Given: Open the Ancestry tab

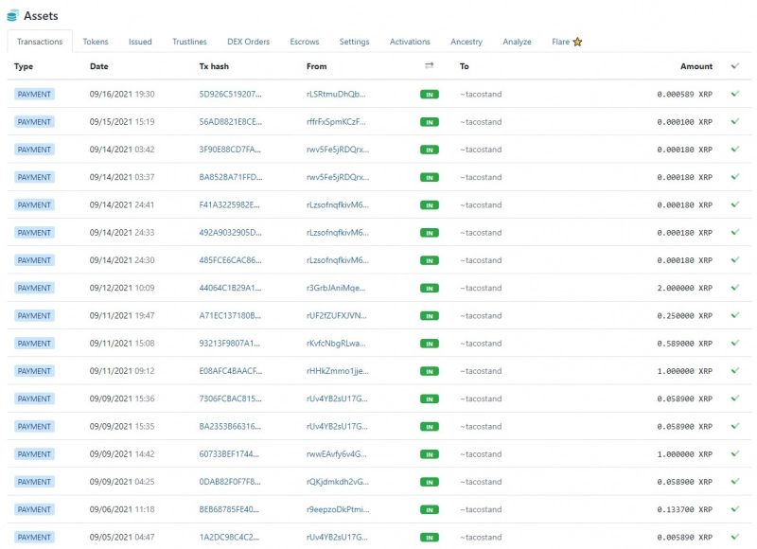Looking at the screenshot, I should coord(467,42).
